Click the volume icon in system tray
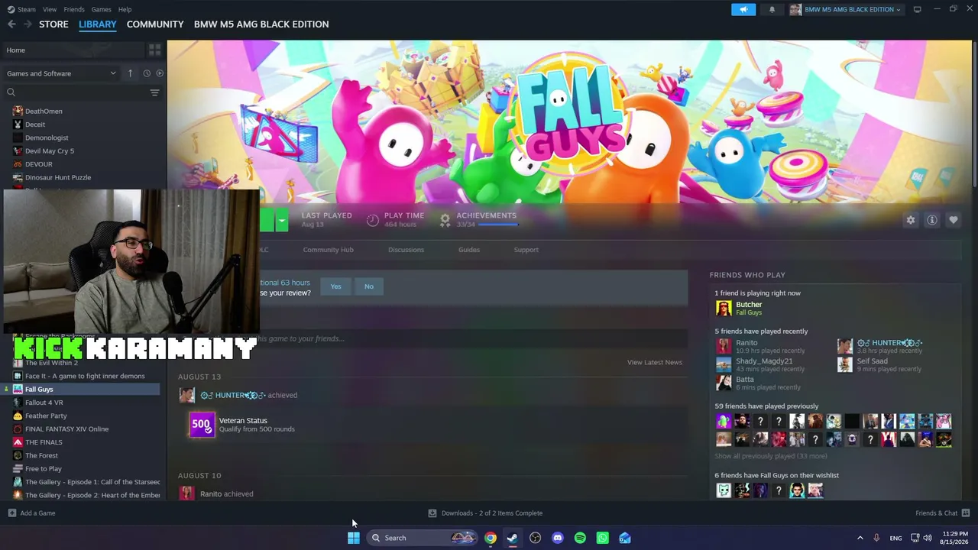Viewport: 978px width, 550px height. click(928, 538)
